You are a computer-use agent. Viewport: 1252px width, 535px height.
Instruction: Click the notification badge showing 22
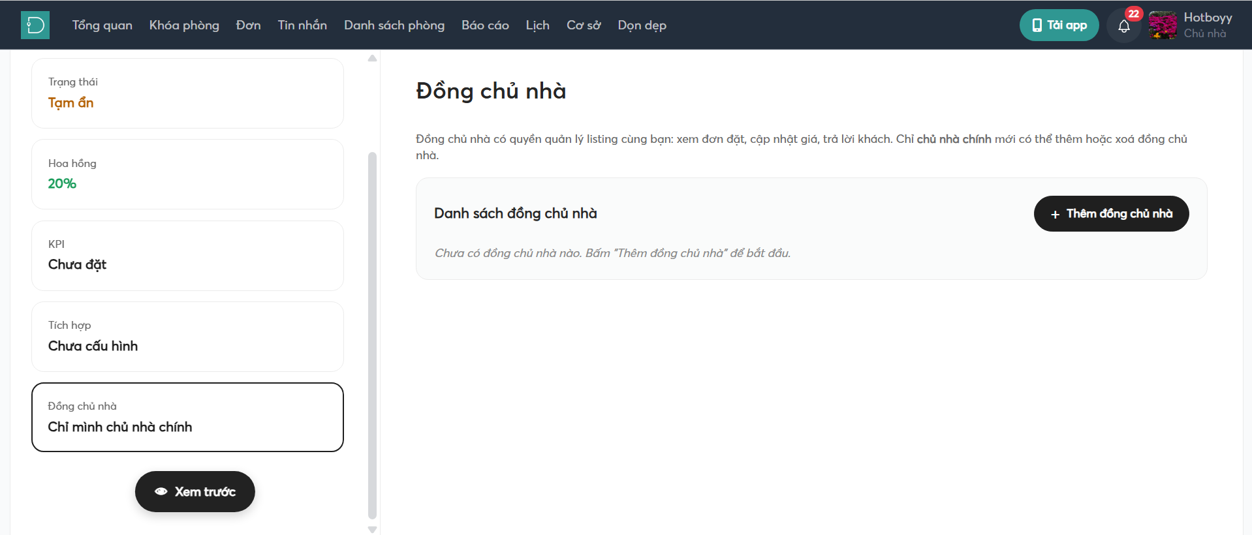tap(1133, 14)
